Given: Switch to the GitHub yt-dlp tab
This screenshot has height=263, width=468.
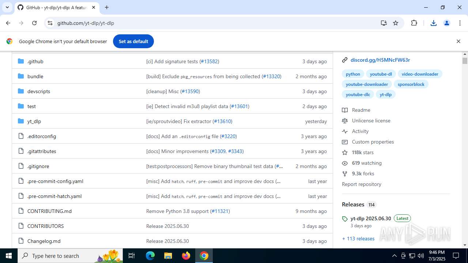Looking at the screenshot, I should 56,7.
